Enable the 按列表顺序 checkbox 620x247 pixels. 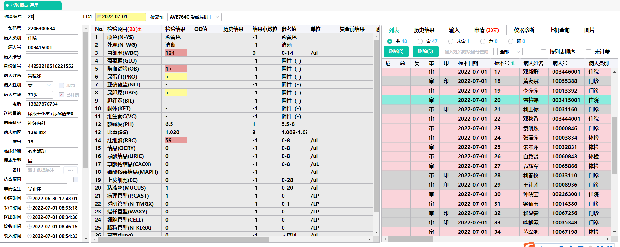(543, 52)
